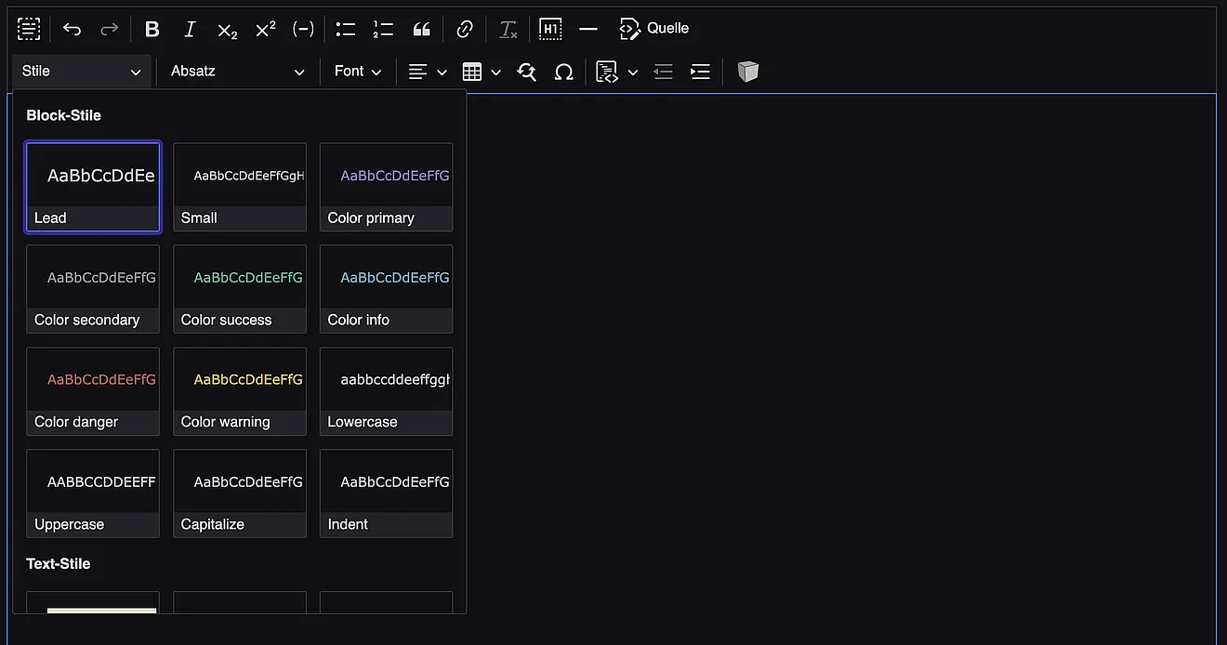Open special characters omega icon
1227x645 pixels.
[563, 72]
